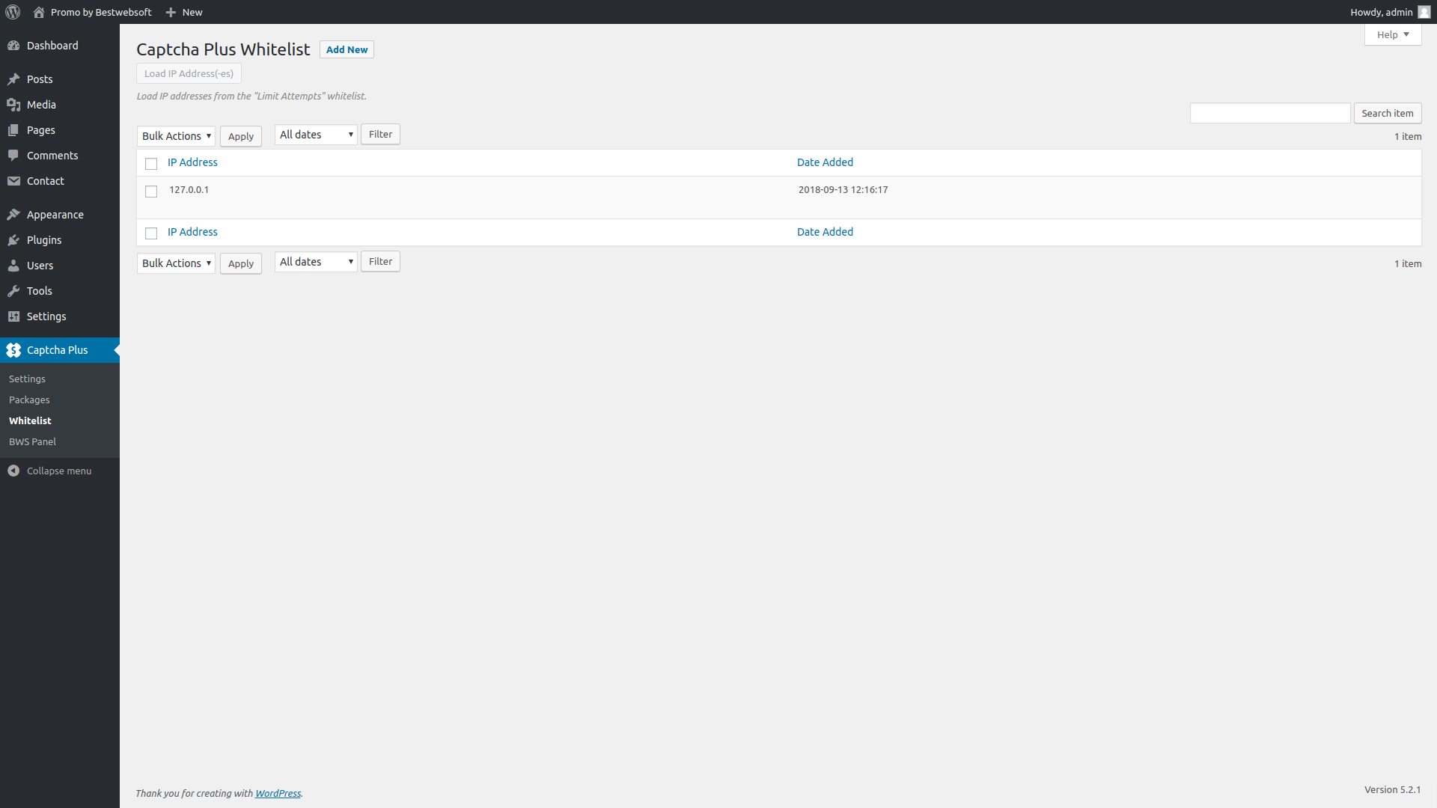Click the Contact envelope icon
The image size is (1437, 808).
pos(13,181)
